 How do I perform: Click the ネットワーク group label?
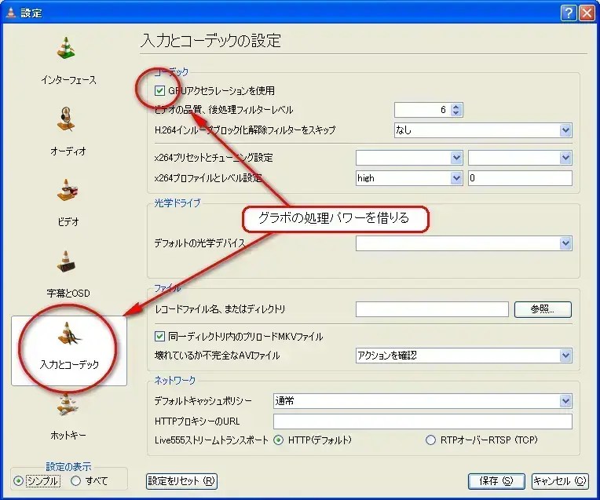(175, 380)
